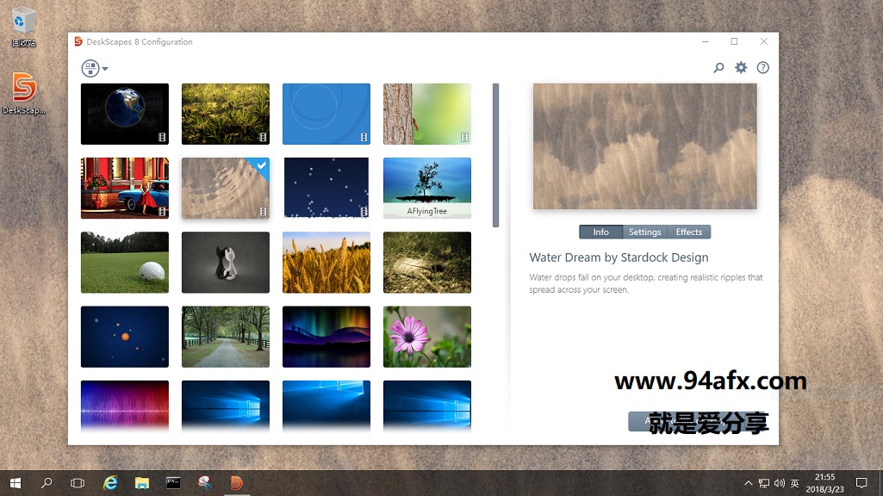Select the golden wheat wallpaper thumbnail
Screen dimensions: 883x496
pyautogui.click(x=326, y=263)
